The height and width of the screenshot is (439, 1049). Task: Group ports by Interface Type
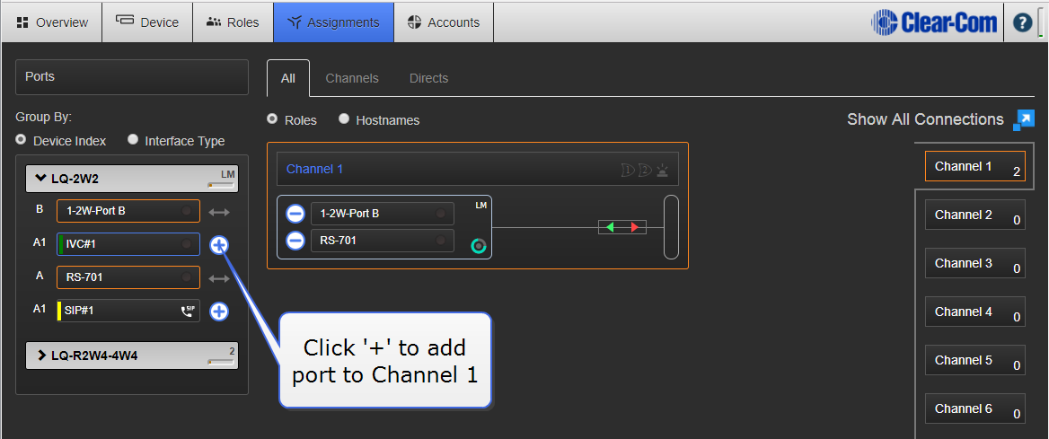point(132,140)
